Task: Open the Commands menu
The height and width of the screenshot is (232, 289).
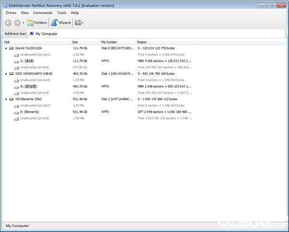Action: click(x=43, y=13)
